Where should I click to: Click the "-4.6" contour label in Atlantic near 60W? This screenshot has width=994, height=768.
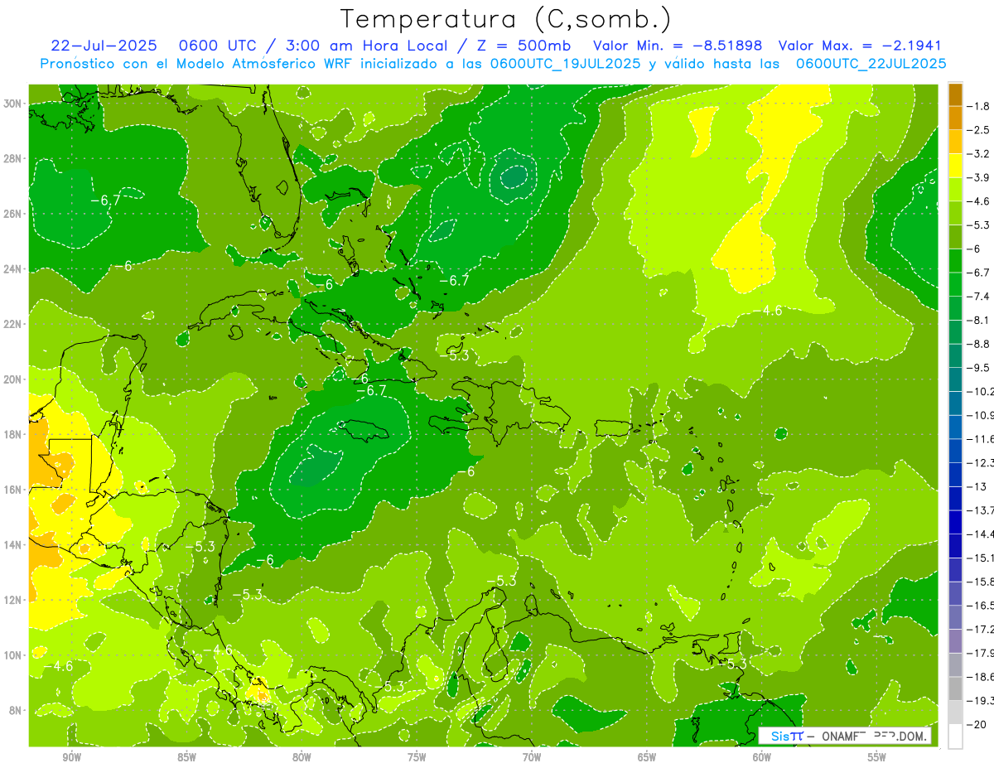[770, 311]
